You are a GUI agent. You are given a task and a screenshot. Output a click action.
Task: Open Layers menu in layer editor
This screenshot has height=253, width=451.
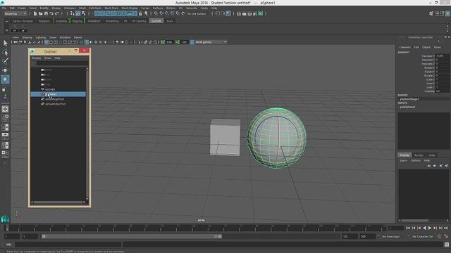[404, 160]
